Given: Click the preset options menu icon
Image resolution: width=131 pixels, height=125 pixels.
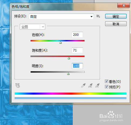Looking at the screenshot, I should [x=98, y=16].
